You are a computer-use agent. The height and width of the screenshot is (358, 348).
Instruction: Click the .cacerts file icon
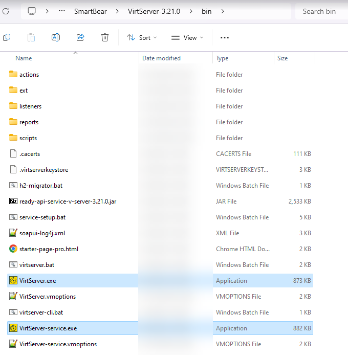pos(13,153)
